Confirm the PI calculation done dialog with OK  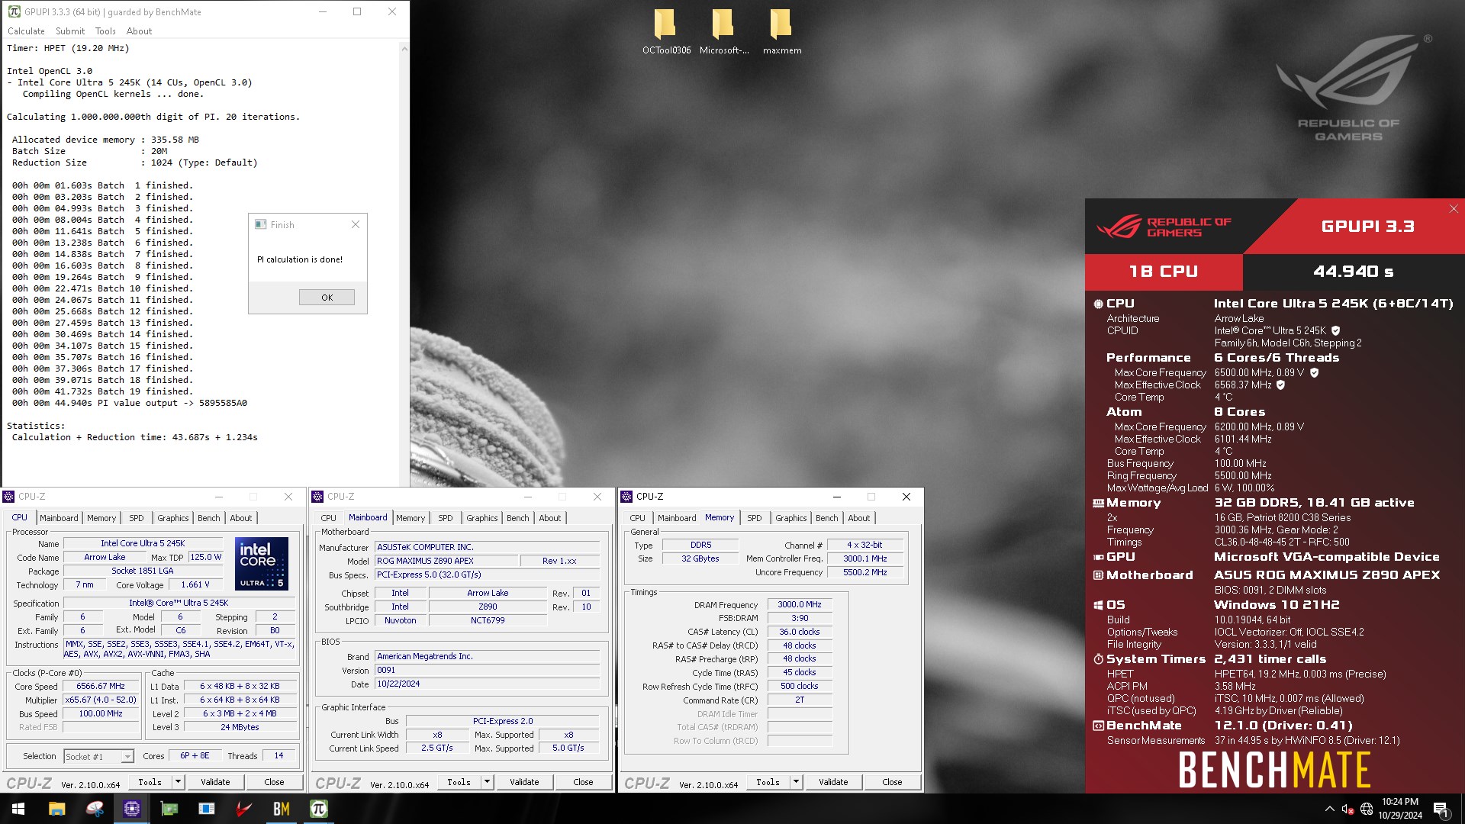pos(327,298)
